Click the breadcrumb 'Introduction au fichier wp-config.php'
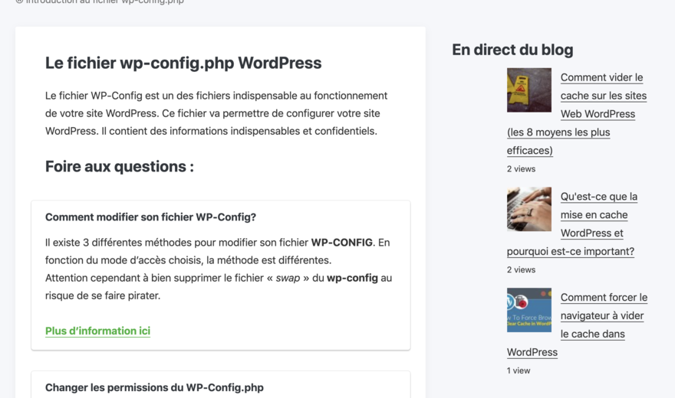The height and width of the screenshot is (398, 675). click(x=104, y=2)
